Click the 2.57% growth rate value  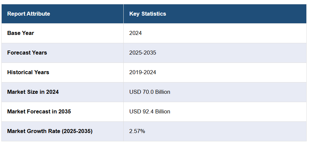coord(137,131)
